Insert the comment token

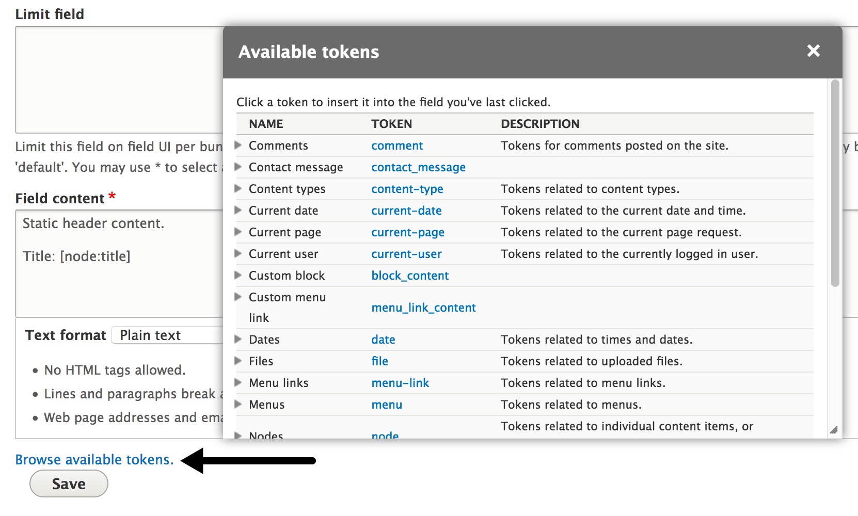point(396,145)
